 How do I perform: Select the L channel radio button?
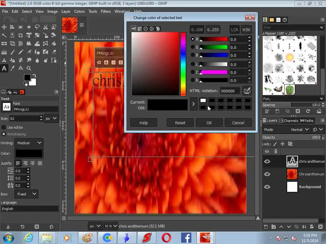193,64
